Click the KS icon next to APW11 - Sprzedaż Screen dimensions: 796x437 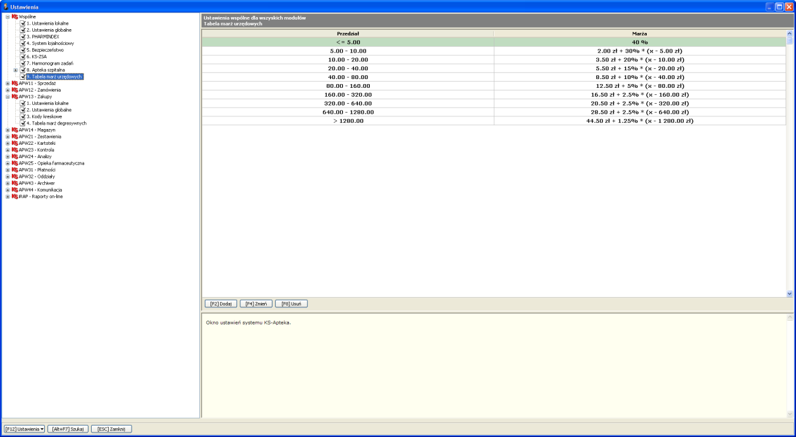(x=15, y=83)
